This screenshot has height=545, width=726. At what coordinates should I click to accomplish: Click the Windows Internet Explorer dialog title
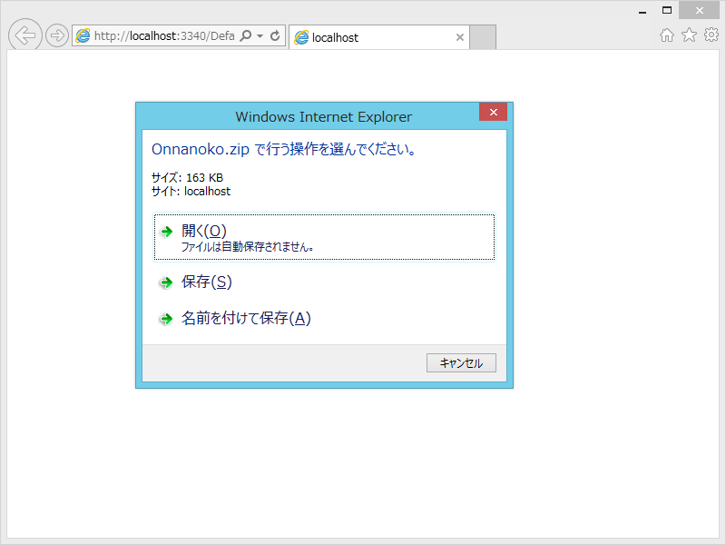click(323, 117)
